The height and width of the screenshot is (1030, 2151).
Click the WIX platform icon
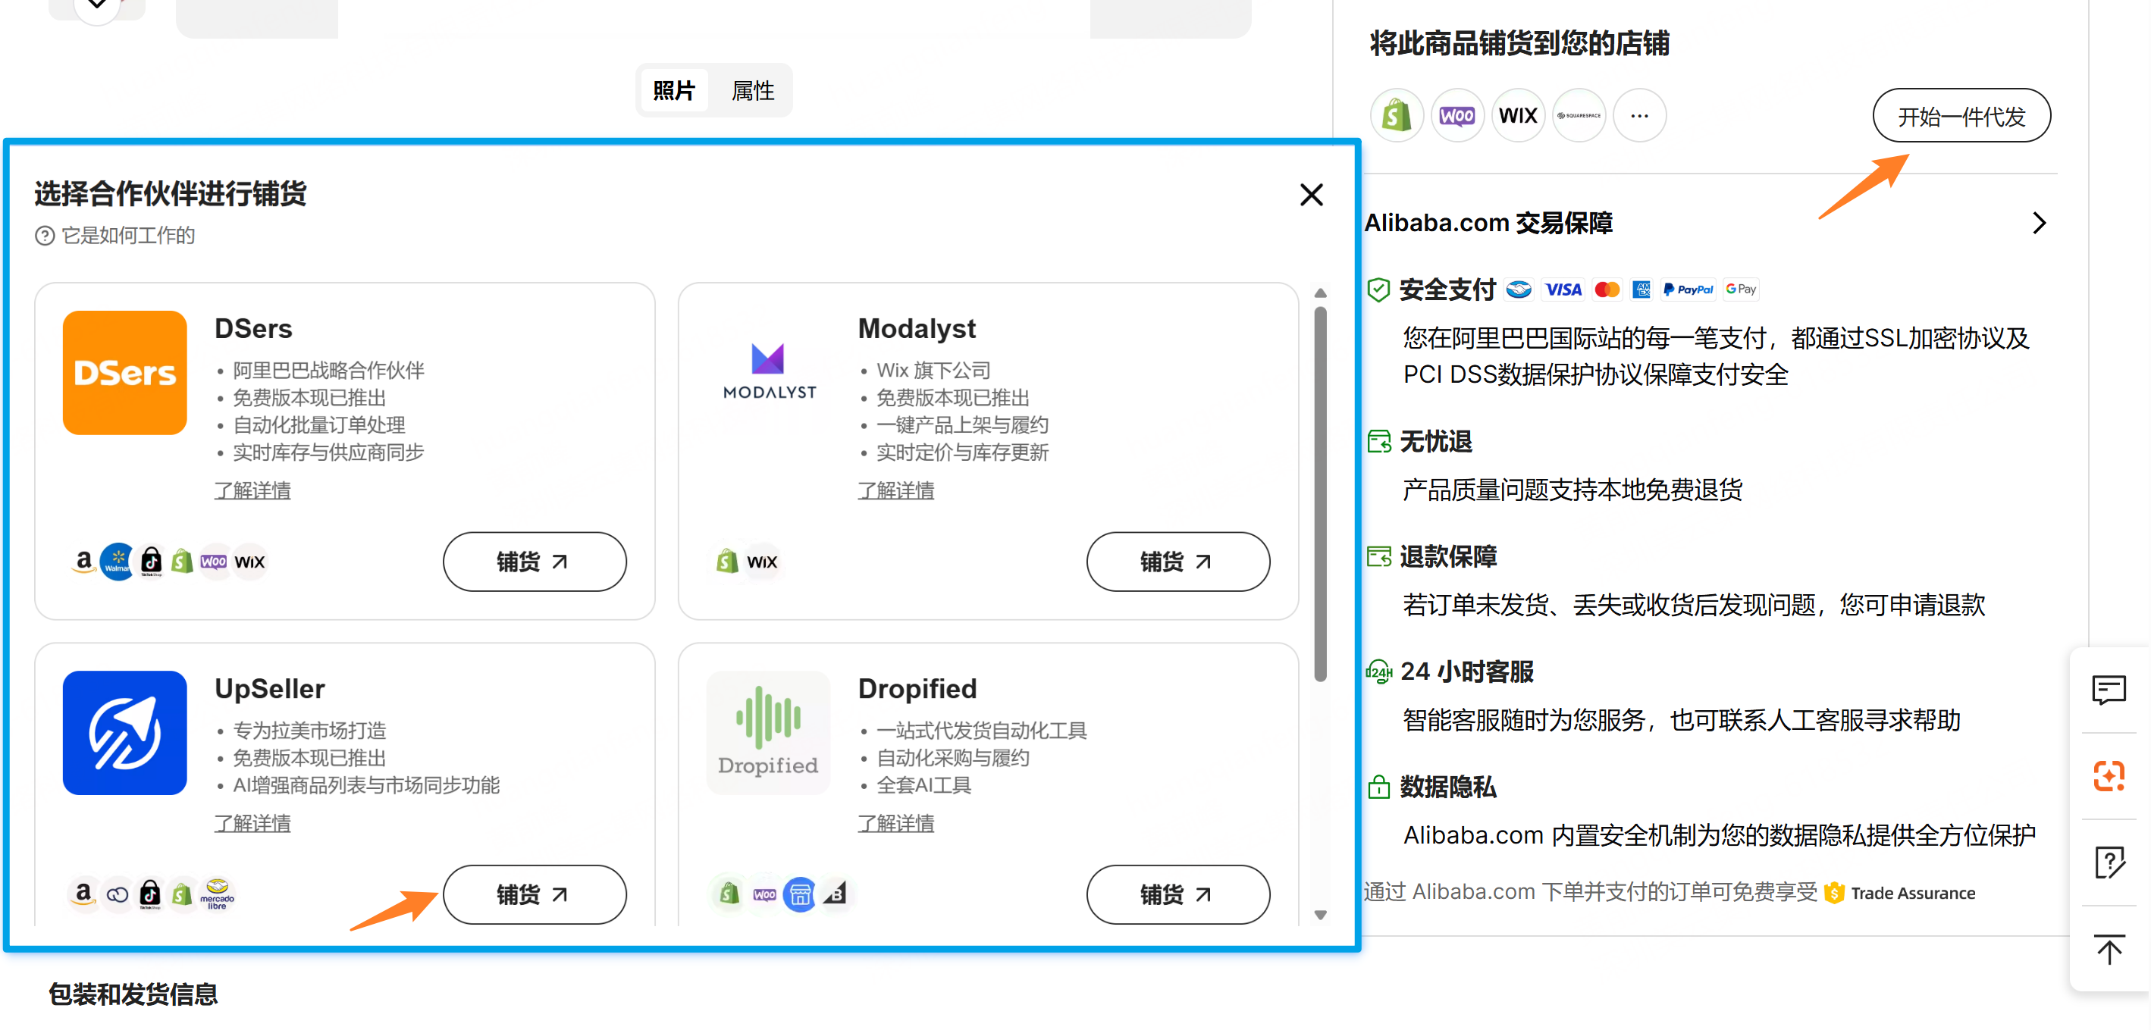(x=1517, y=115)
